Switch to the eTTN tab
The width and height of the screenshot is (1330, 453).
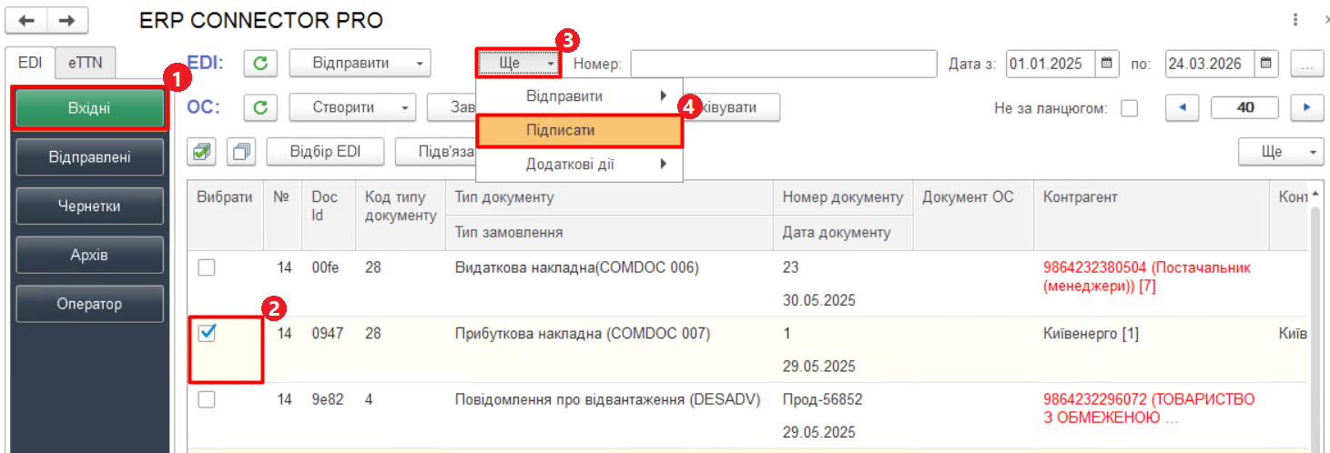[x=86, y=63]
